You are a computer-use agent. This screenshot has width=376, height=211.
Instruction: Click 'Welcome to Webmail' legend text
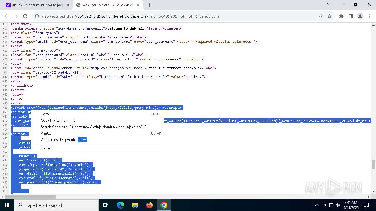click(125, 28)
